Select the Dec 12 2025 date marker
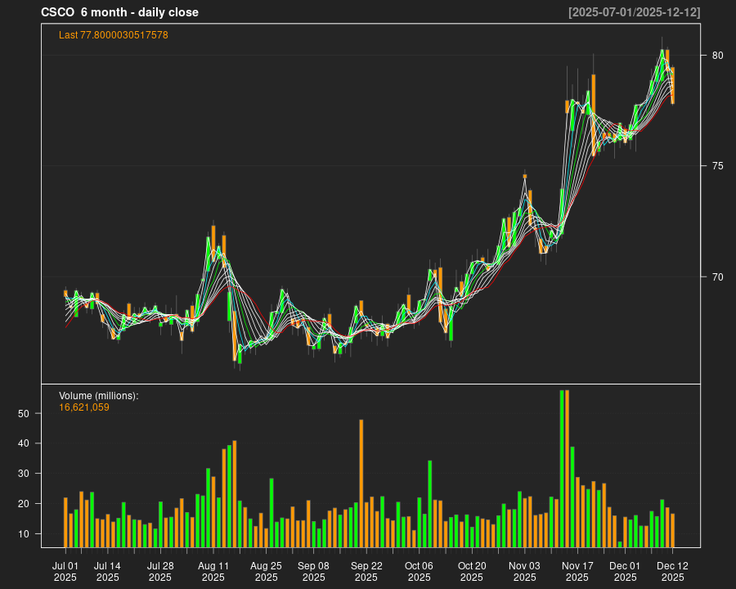This screenshot has width=736, height=589. coord(672,571)
